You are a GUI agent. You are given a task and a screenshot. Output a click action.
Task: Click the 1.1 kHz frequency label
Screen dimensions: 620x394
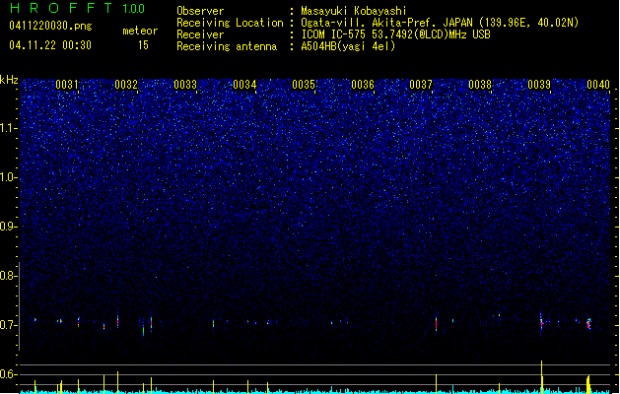click(x=8, y=128)
